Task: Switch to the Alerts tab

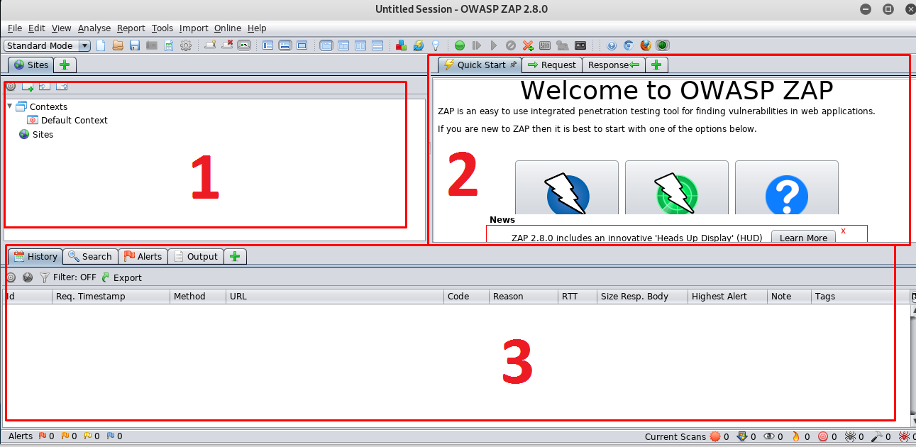Action: click(x=142, y=256)
